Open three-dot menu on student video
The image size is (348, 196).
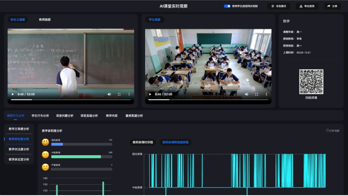tap(266, 94)
